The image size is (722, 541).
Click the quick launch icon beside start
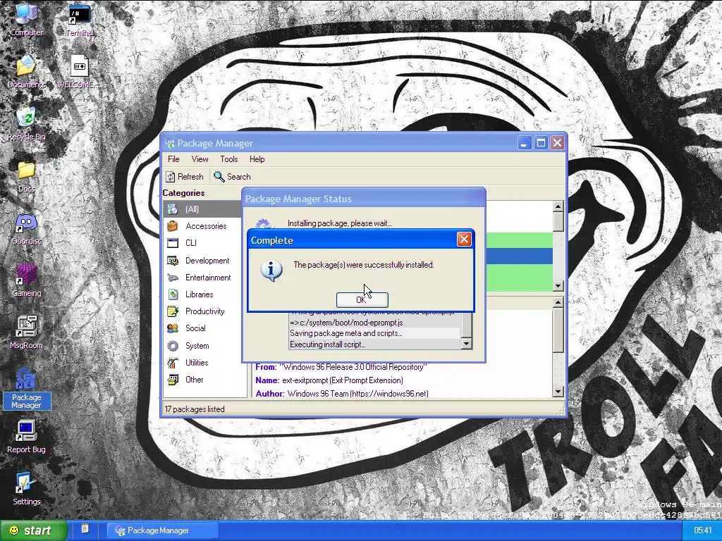coord(85,528)
